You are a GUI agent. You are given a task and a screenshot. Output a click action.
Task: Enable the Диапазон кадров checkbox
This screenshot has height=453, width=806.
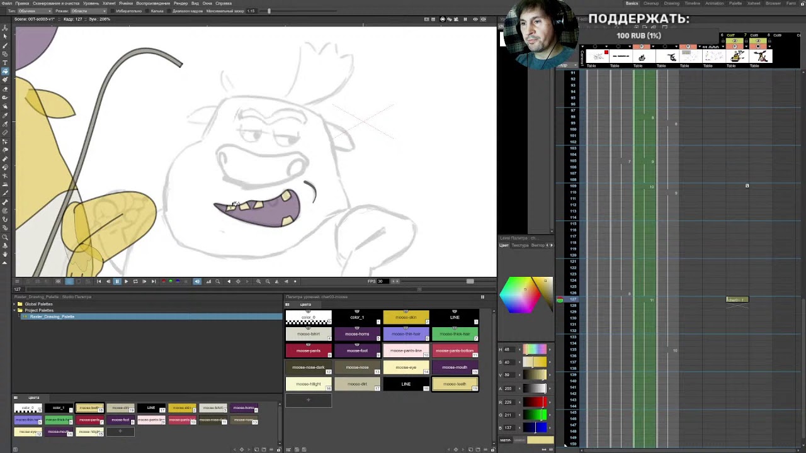(169, 11)
